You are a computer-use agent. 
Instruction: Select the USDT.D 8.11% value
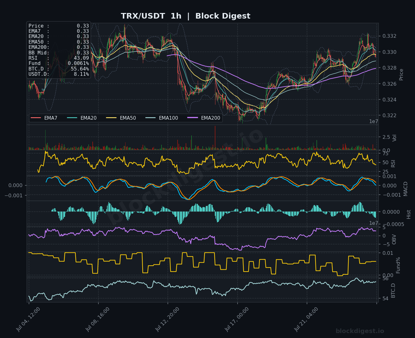tap(81, 74)
